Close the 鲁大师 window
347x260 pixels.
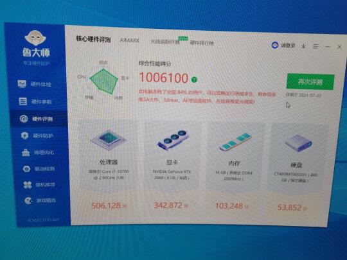(339, 47)
